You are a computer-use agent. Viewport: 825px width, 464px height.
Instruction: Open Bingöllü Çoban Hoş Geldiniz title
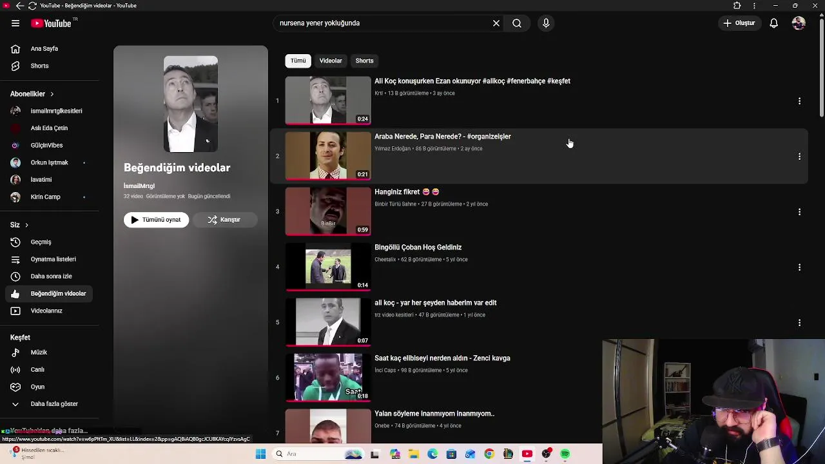pos(418,247)
